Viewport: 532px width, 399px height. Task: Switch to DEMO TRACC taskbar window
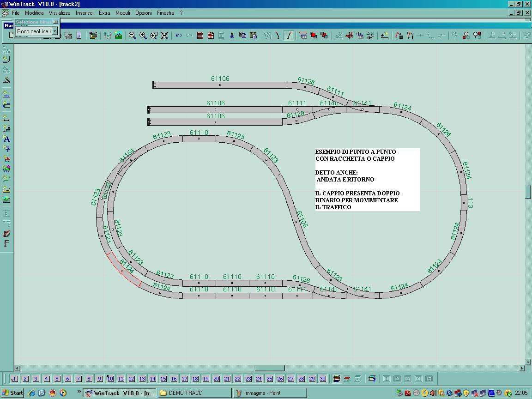195,393
